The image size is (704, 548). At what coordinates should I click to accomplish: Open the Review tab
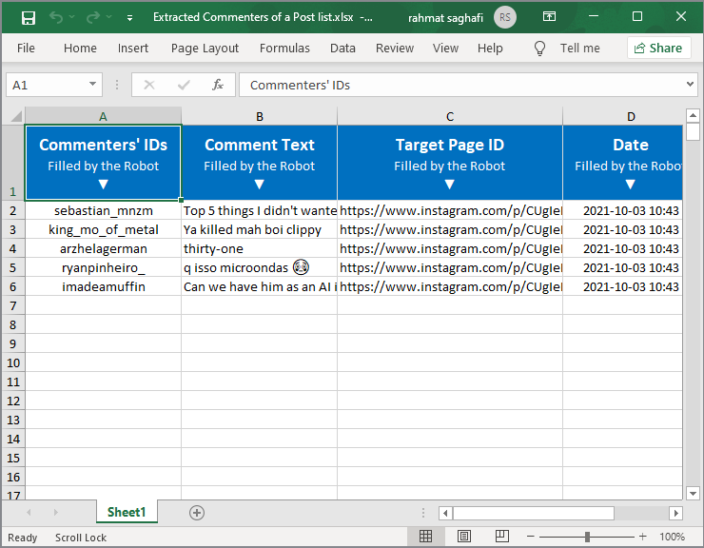tap(395, 49)
